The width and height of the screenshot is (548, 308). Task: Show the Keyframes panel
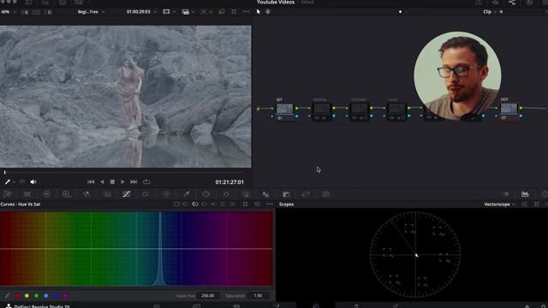pos(505,194)
